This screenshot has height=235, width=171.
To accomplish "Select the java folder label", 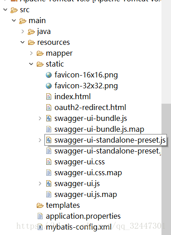I will click(44, 32).
